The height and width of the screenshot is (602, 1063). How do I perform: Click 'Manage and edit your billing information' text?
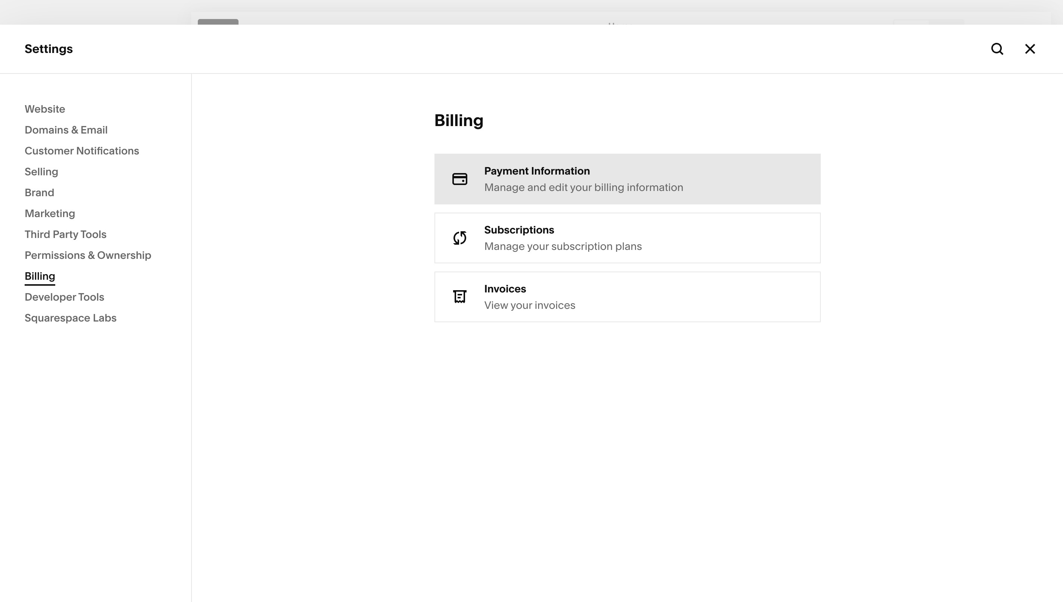(584, 187)
